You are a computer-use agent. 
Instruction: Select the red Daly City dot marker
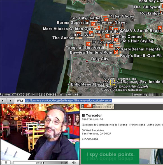click(87, 61)
